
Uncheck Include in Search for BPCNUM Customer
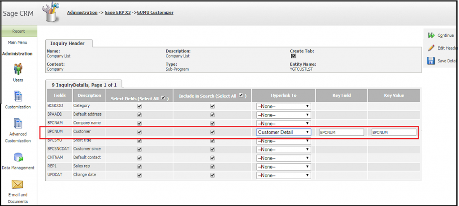tap(212, 132)
